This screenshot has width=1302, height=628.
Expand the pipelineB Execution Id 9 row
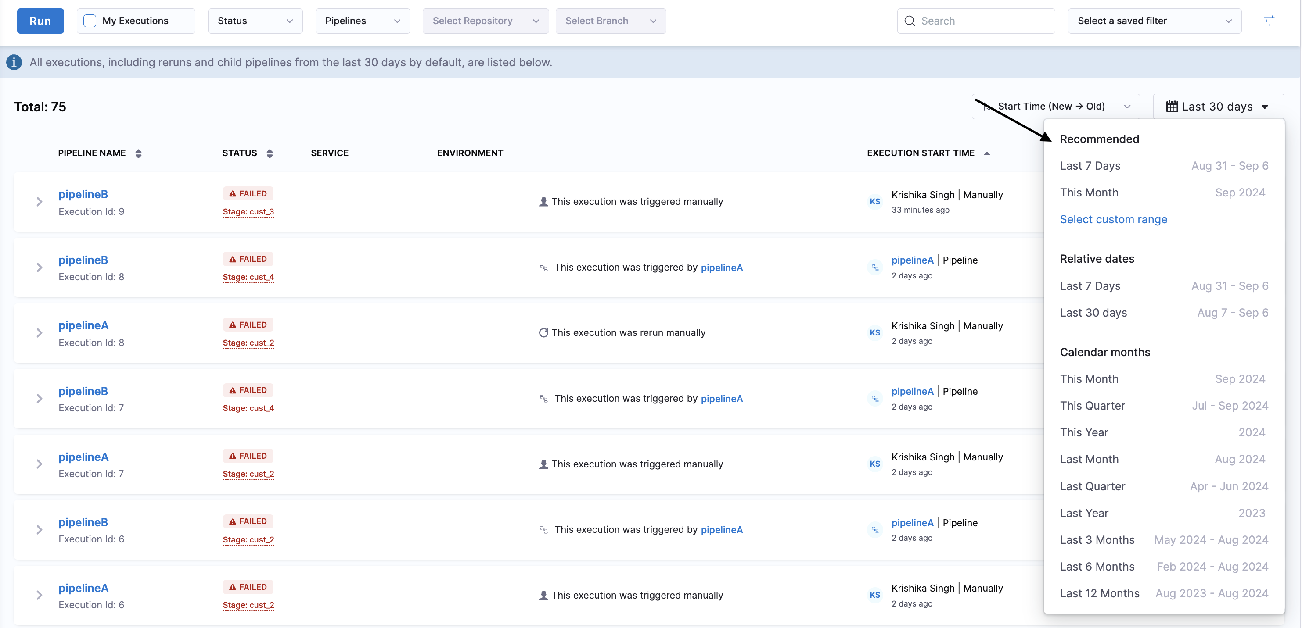tap(39, 202)
